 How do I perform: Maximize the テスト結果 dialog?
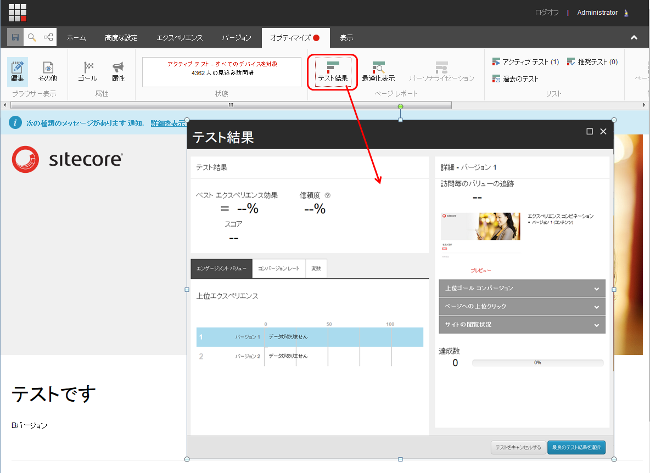(590, 131)
